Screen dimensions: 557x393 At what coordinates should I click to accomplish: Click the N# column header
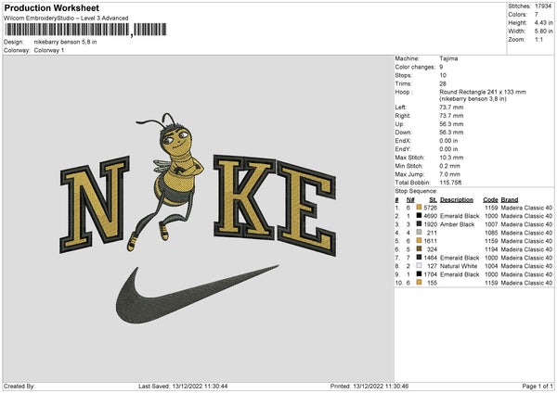coord(410,199)
